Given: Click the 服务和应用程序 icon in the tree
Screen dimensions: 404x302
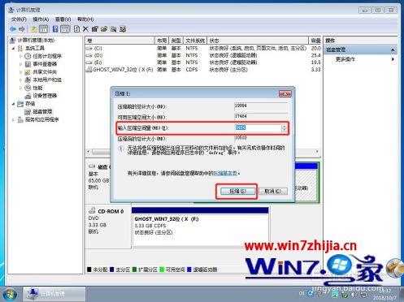Looking at the screenshot, I should coord(20,119).
